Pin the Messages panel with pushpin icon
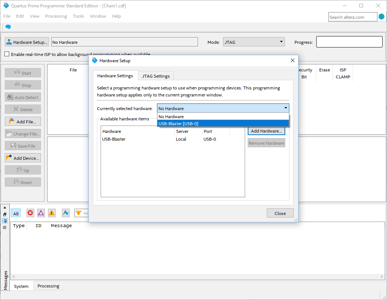 coord(5,221)
